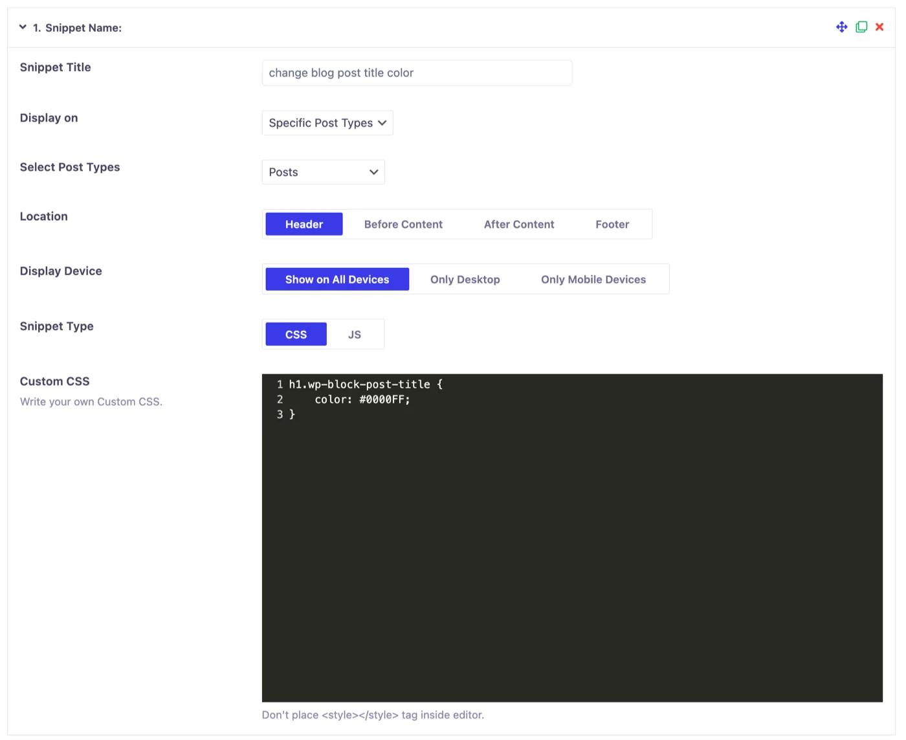Duplicate the snippet with green copy icon
This screenshot has height=740, width=906.
(x=861, y=27)
